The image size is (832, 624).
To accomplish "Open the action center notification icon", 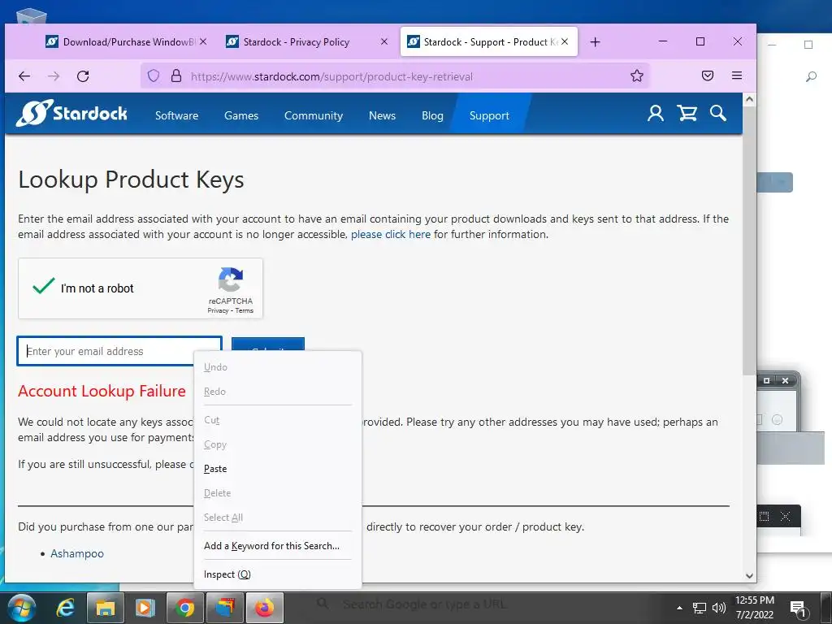I will [x=798, y=609].
